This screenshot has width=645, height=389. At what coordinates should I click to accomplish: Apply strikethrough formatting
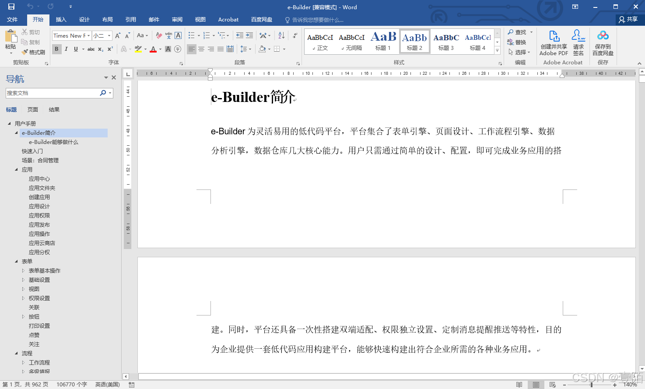pyautogui.click(x=91, y=49)
